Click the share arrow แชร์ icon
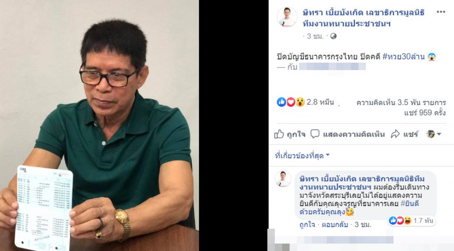The image size is (454, 251). tap(395, 134)
